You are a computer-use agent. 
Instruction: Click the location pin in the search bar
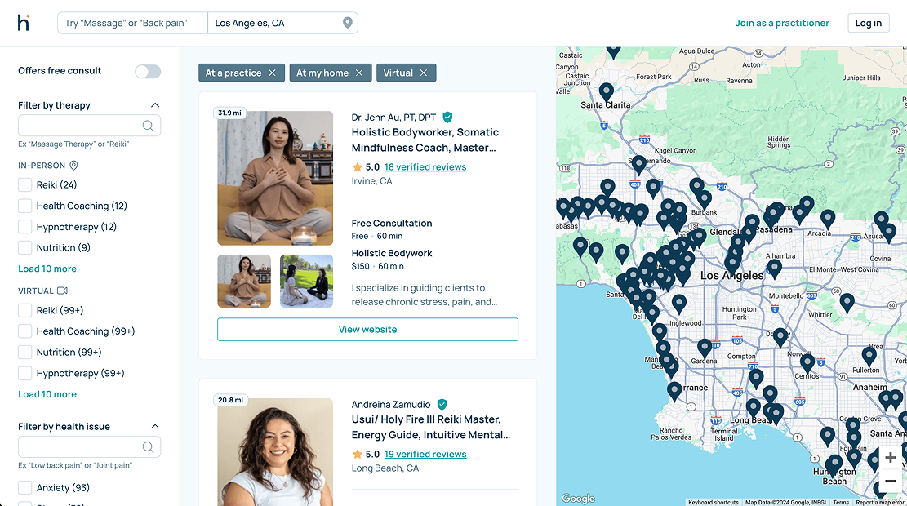click(348, 23)
